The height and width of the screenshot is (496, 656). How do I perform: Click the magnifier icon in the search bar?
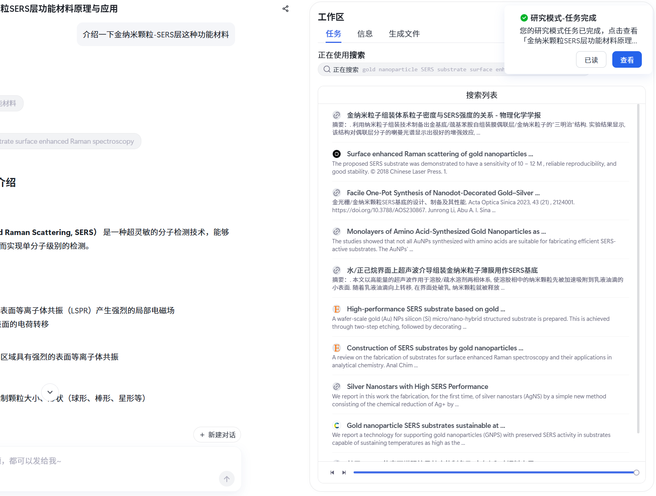click(x=327, y=69)
